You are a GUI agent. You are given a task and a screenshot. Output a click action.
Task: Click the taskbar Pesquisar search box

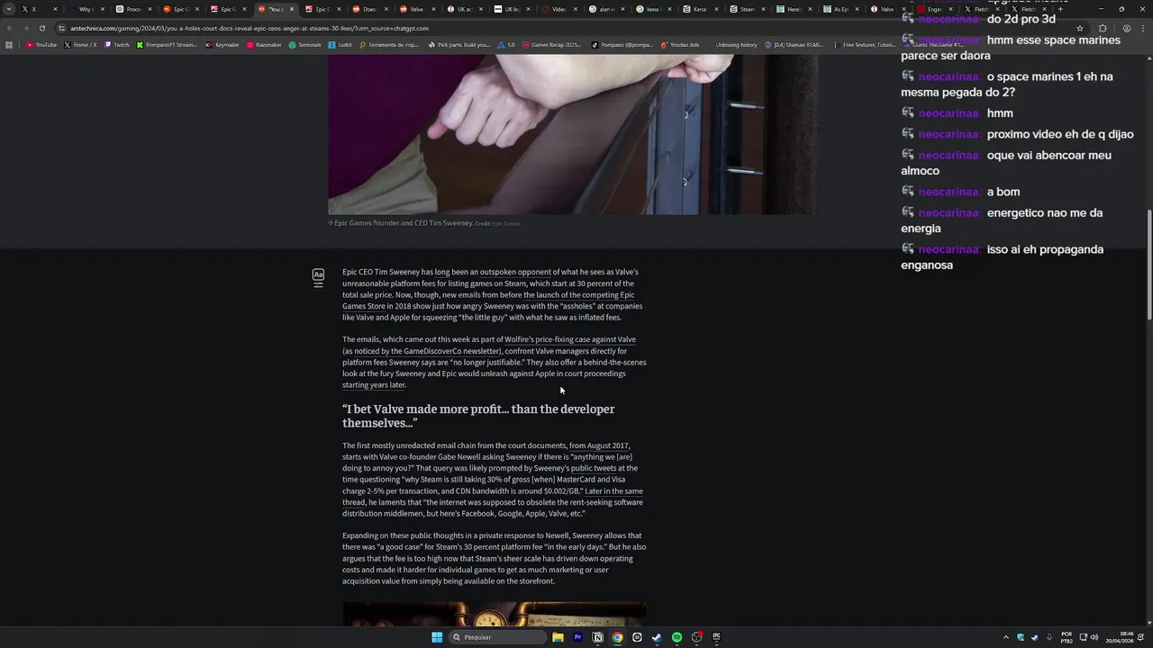[x=499, y=637]
